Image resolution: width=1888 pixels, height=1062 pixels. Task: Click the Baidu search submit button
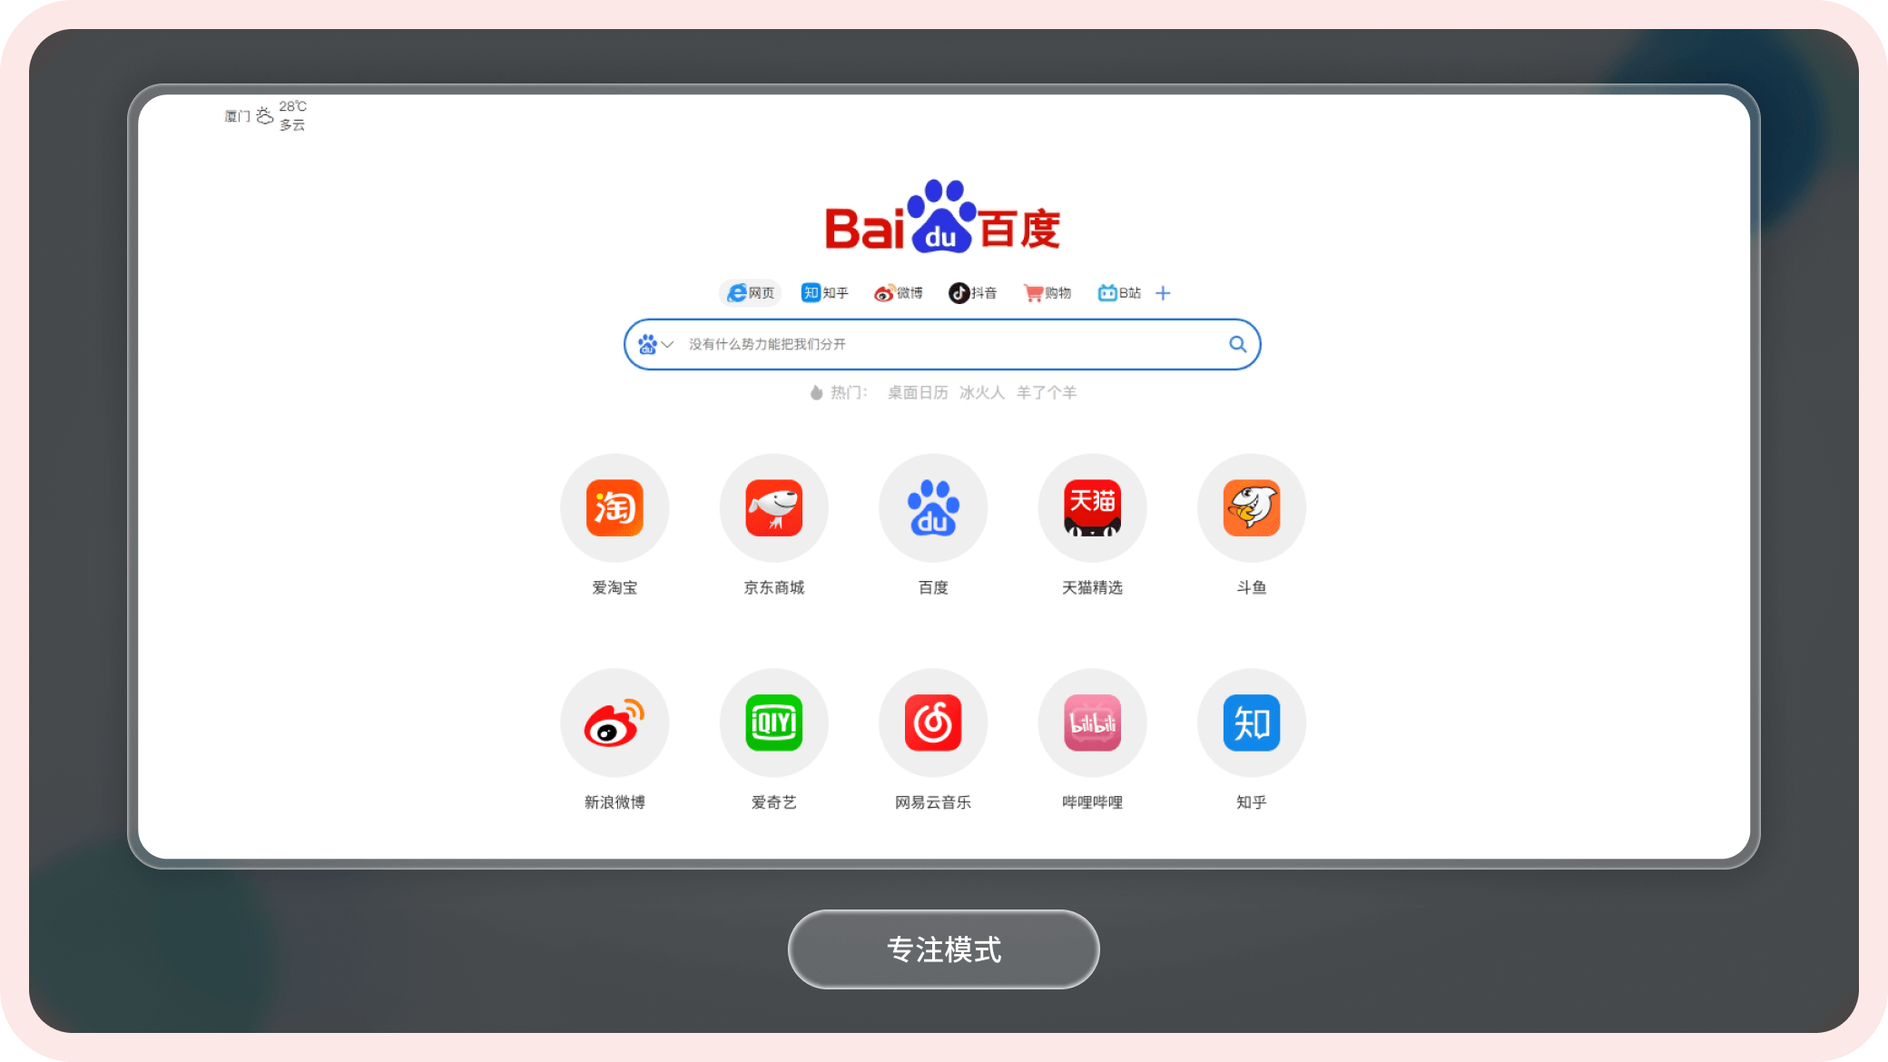tap(1235, 344)
